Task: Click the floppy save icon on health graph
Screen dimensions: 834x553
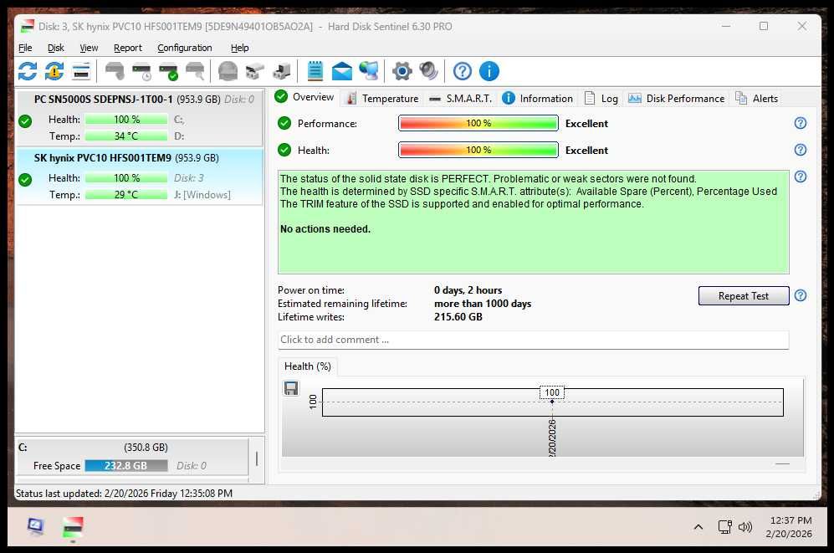Action: click(291, 388)
